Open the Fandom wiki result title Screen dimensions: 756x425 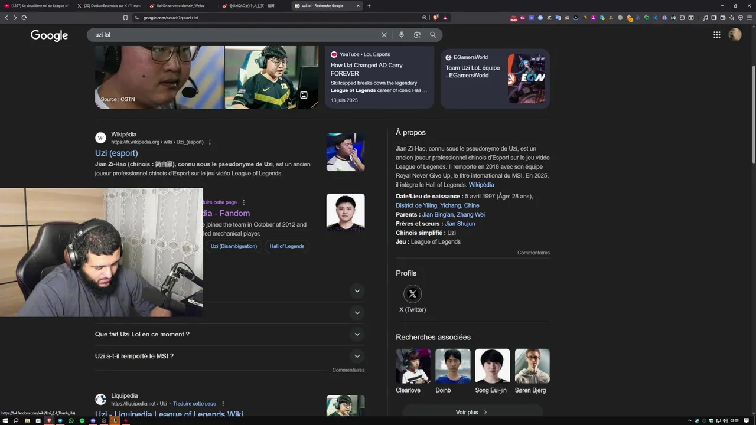[x=226, y=213]
